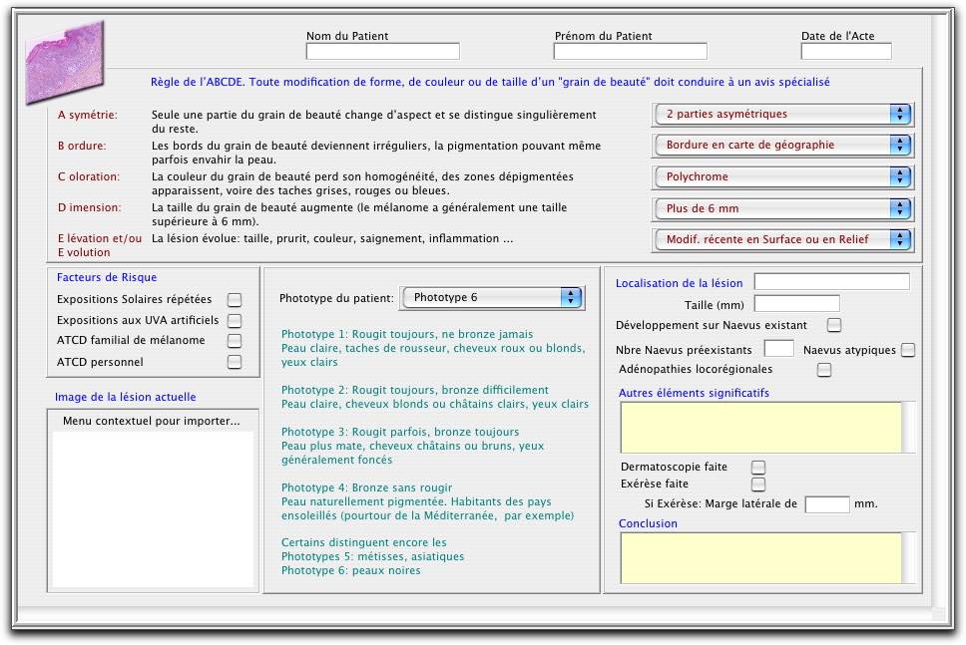Click the 'Image de la lésion actuelle' label
Screen dimensions: 966x645
(x=125, y=397)
